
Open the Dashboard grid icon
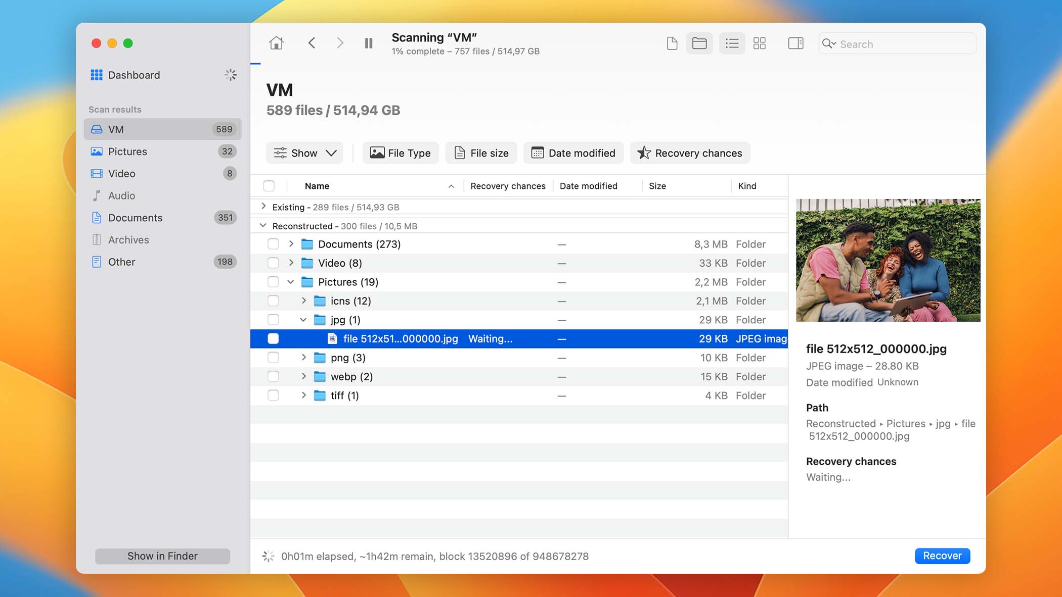[96, 75]
